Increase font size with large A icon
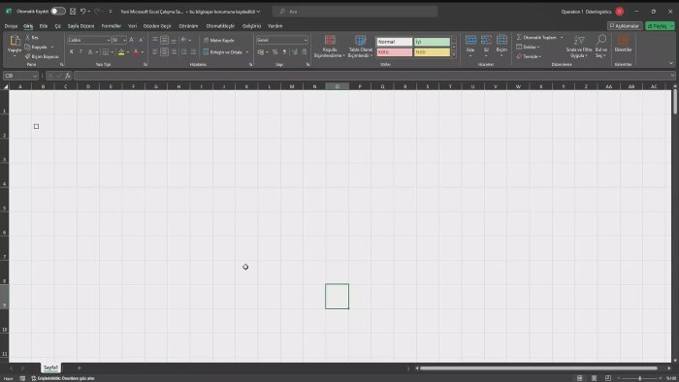The width and height of the screenshot is (679, 382). [x=132, y=40]
